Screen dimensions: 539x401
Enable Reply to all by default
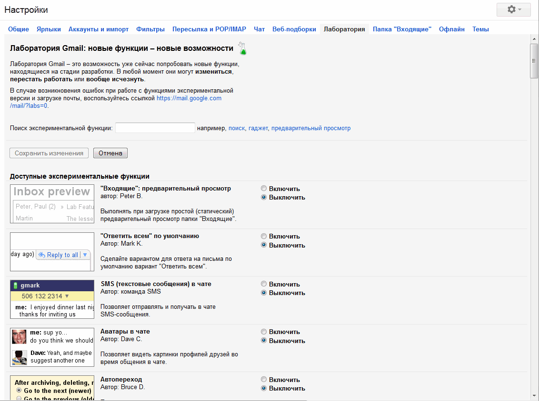[x=264, y=236]
